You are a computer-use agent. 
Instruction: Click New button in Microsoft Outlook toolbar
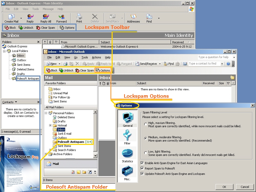click(52, 64)
